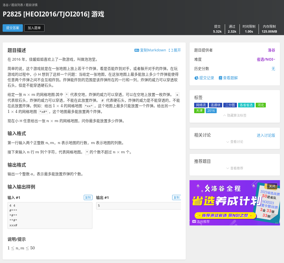Click the 展开 expand icon
This screenshot has height=263, width=284.
pyautogui.click(x=171, y=50)
